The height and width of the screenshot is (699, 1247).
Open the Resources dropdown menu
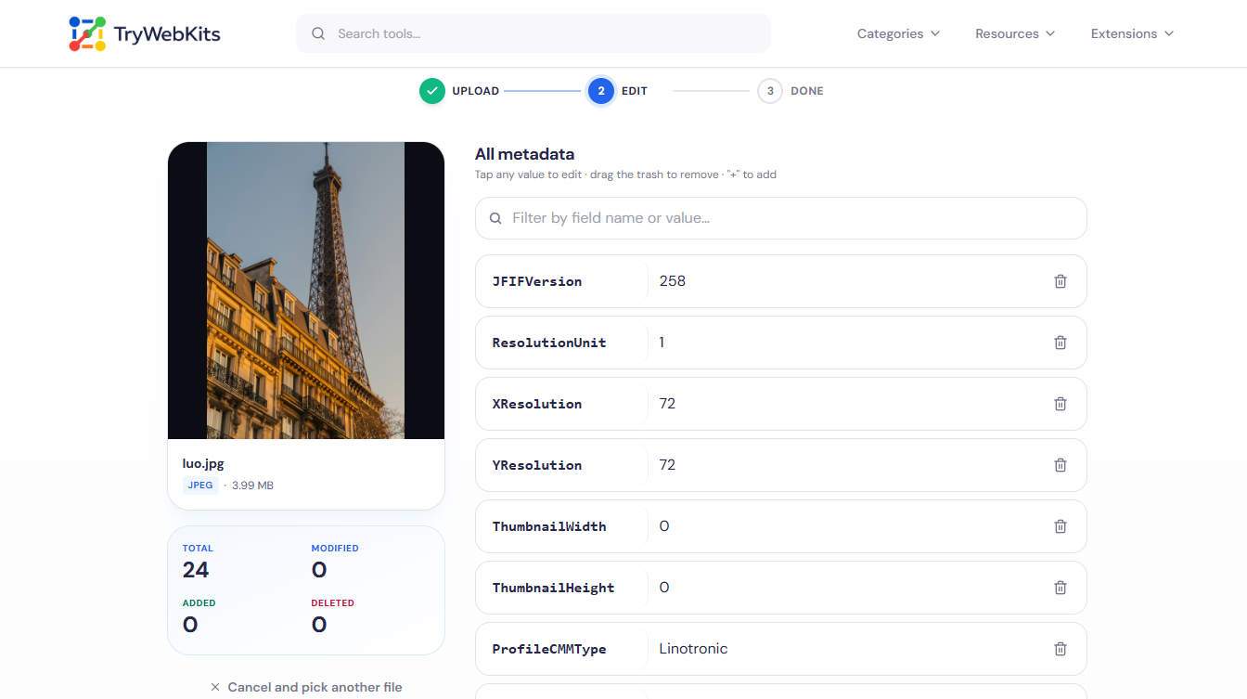click(x=1015, y=33)
